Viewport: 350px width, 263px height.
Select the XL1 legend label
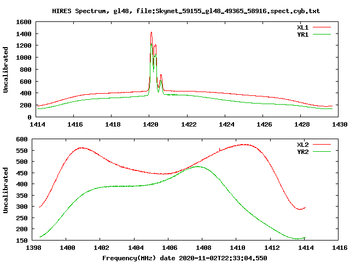pyautogui.click(x=302, y=27)
